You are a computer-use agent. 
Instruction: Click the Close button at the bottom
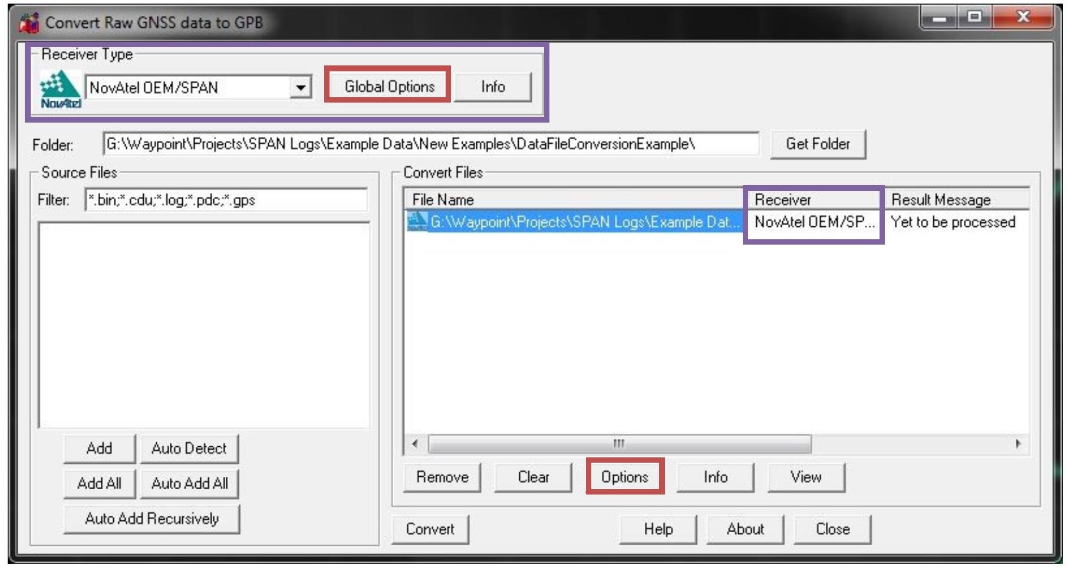[x=832, y=529]
